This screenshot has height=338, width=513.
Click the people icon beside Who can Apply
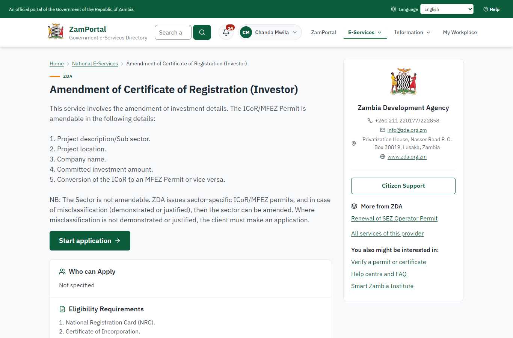point(62,272)
